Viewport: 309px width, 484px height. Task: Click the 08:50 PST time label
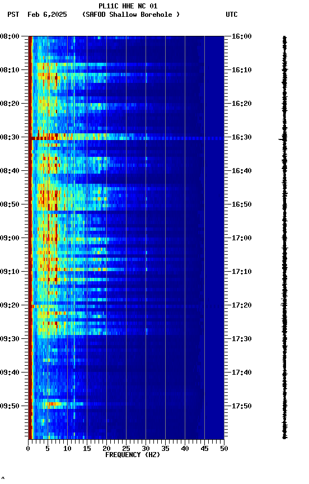(10, 204)
